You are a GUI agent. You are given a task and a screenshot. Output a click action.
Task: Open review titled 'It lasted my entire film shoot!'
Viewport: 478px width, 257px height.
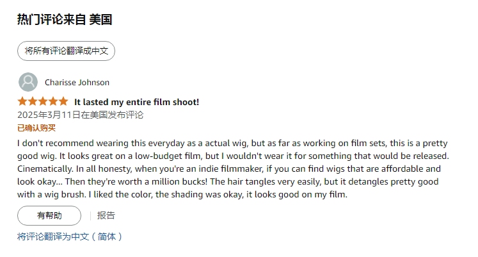point(136,102)
